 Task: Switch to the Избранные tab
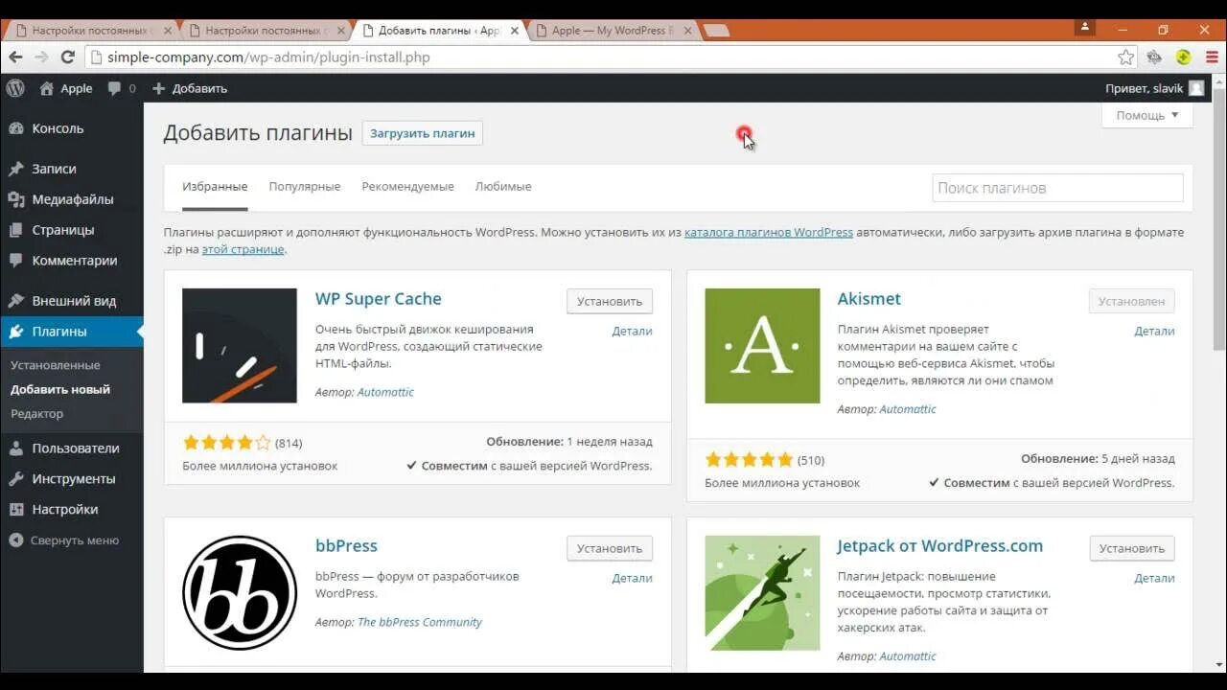point(215,187)
